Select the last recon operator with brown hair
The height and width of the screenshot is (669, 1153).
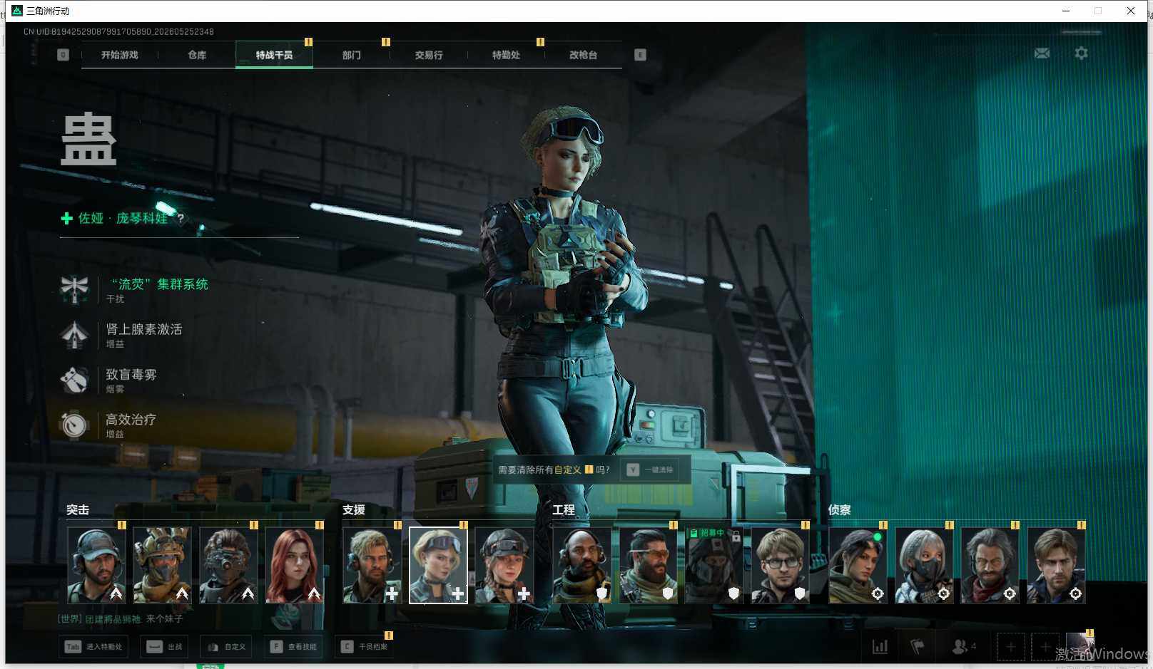pos(1056,566)
